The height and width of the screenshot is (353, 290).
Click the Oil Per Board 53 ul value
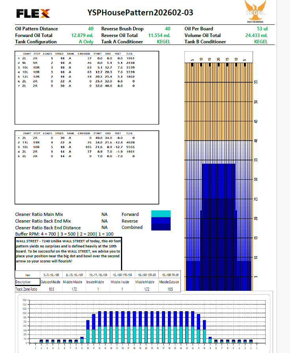[x=262, y=29]
